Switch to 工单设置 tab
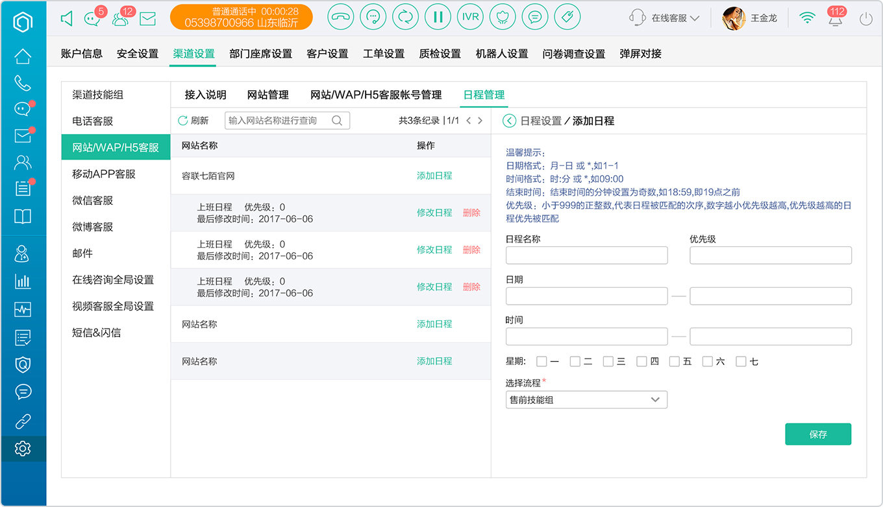 pos(384,54)
